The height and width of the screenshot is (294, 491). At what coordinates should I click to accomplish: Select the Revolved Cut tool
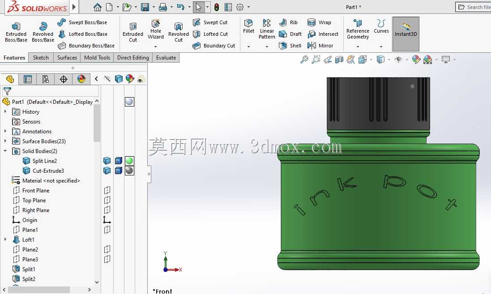179,32
